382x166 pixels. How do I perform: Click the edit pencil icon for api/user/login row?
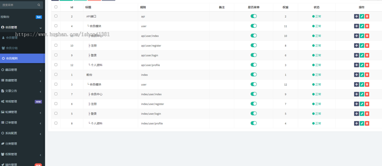coord(362,55)
